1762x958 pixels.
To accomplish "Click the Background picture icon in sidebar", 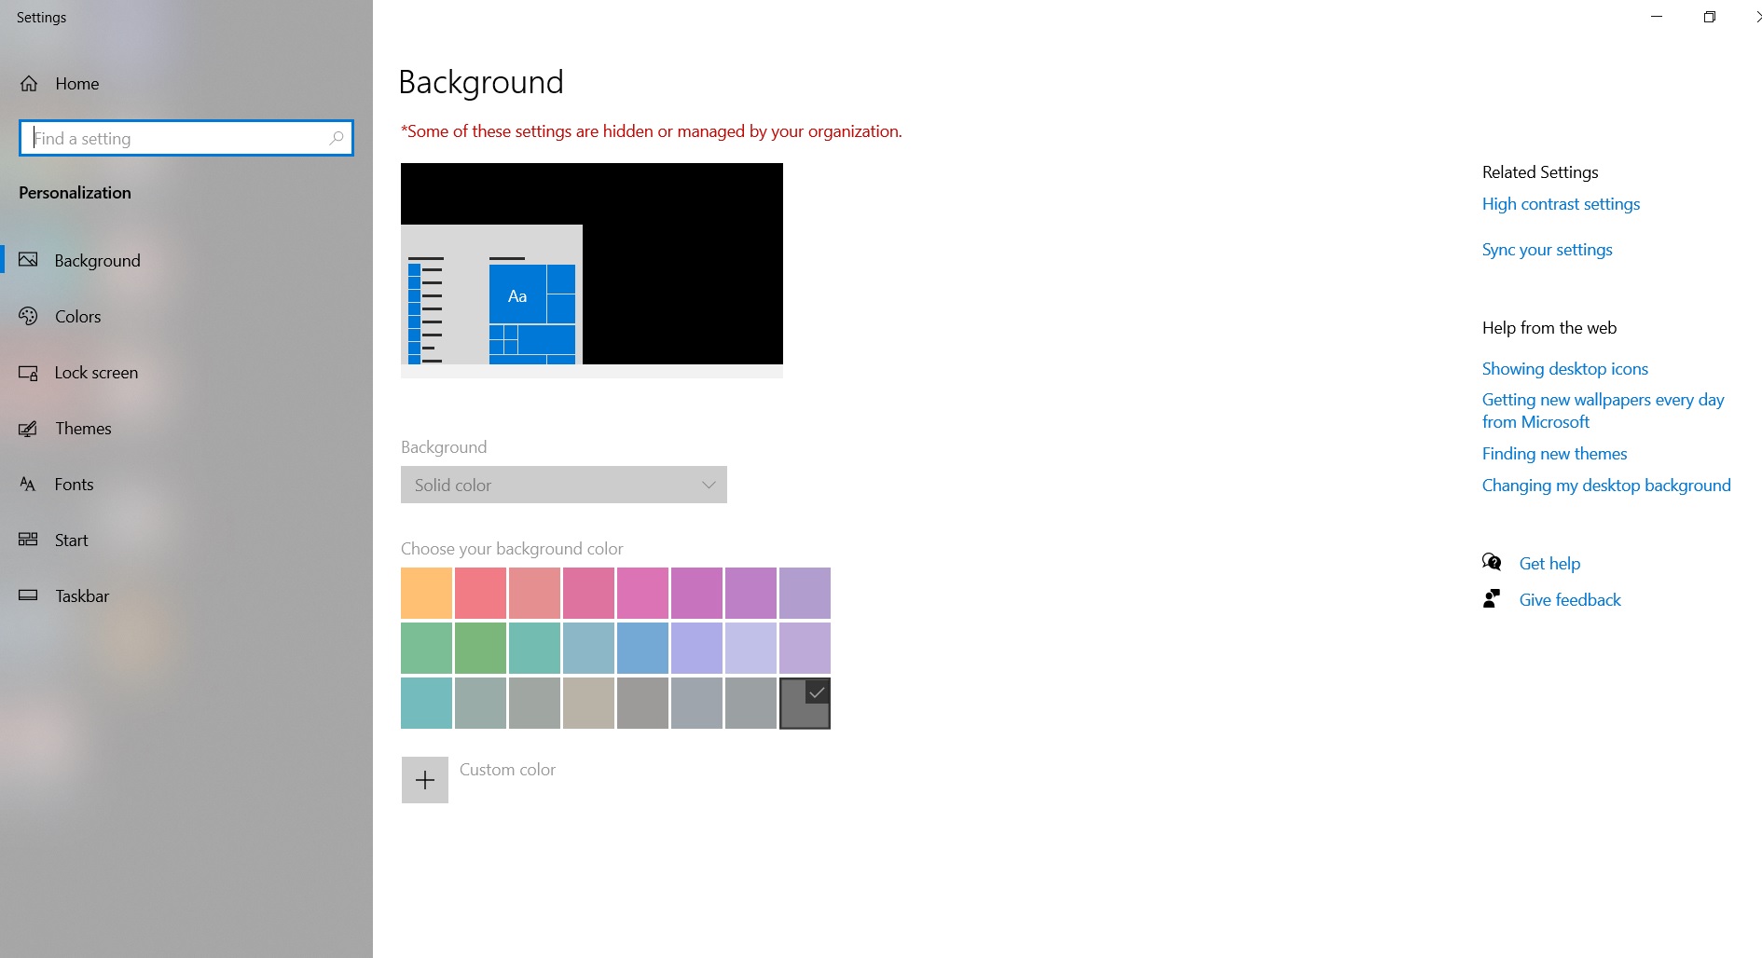I will click(29, 260).
